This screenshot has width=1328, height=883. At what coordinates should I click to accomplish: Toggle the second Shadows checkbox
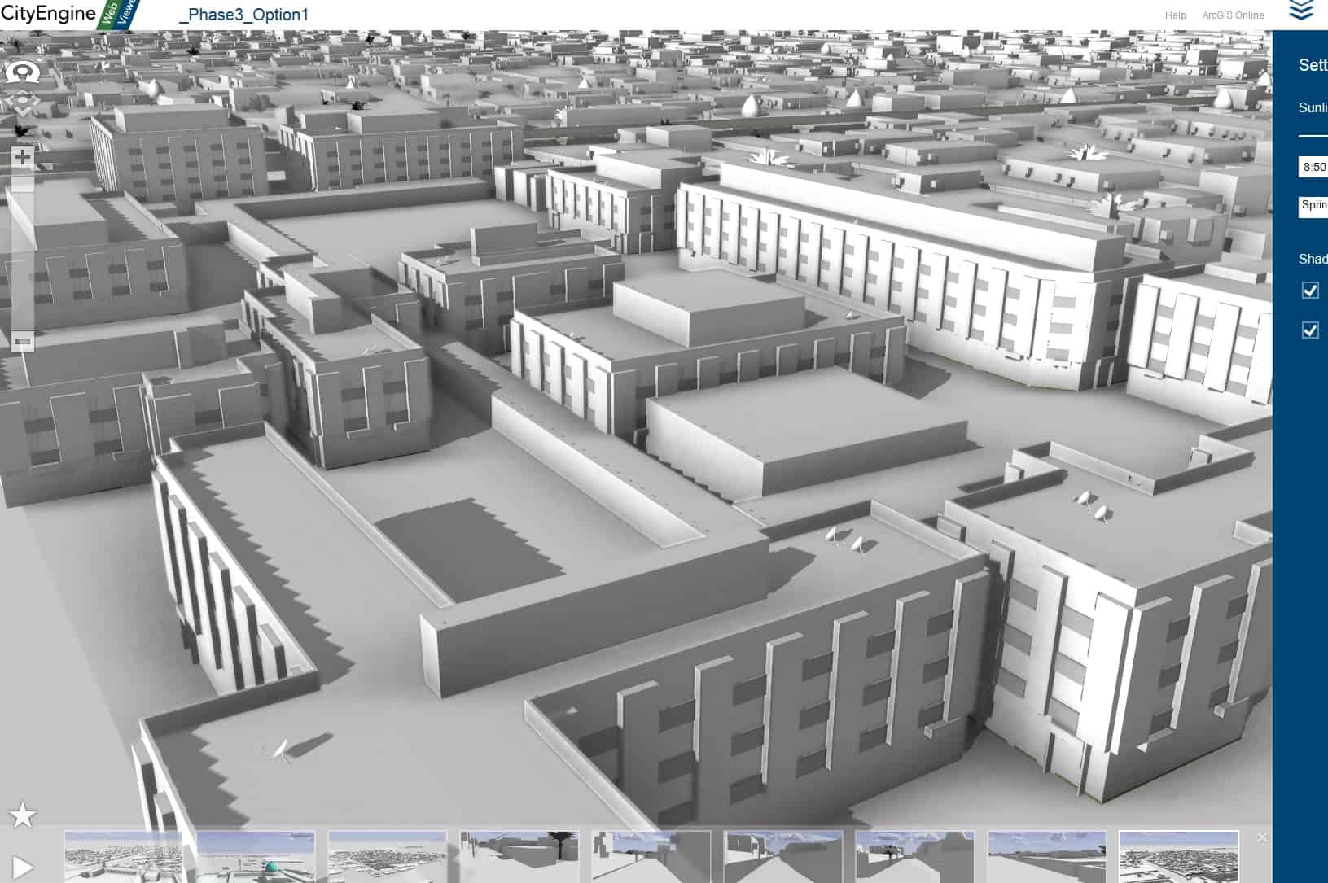pos(1310,330)
